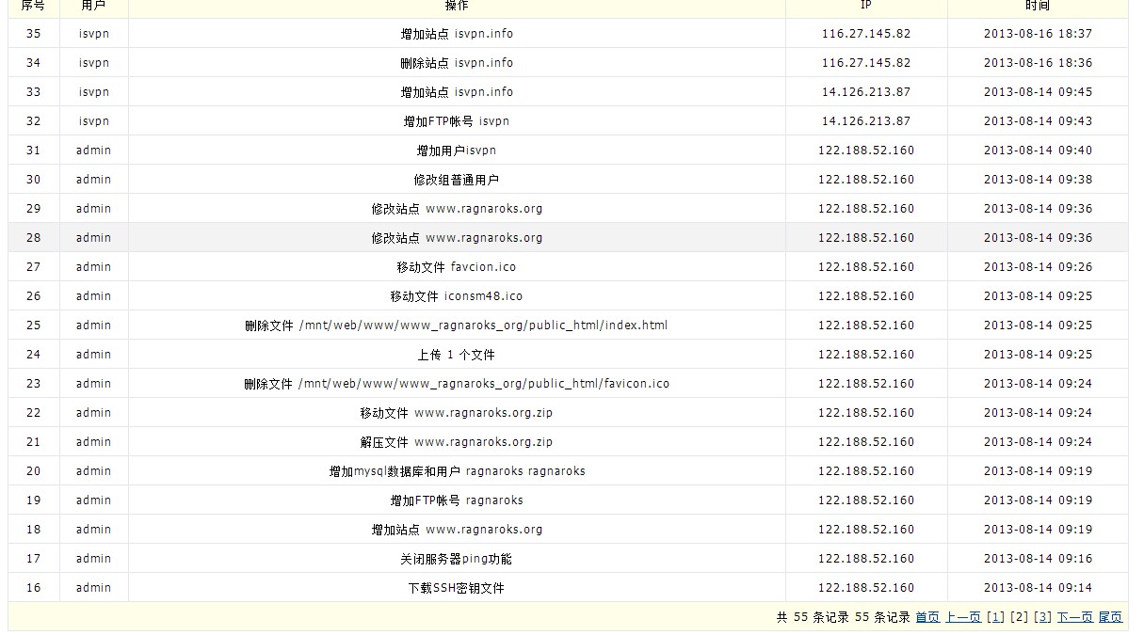The height and width of the screenshot is (635, 1144).
Task: Select the 修改组普通用户 operation text
Action: 457,180
